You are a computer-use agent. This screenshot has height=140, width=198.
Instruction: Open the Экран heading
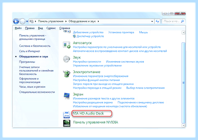click(x=78, y=94)
